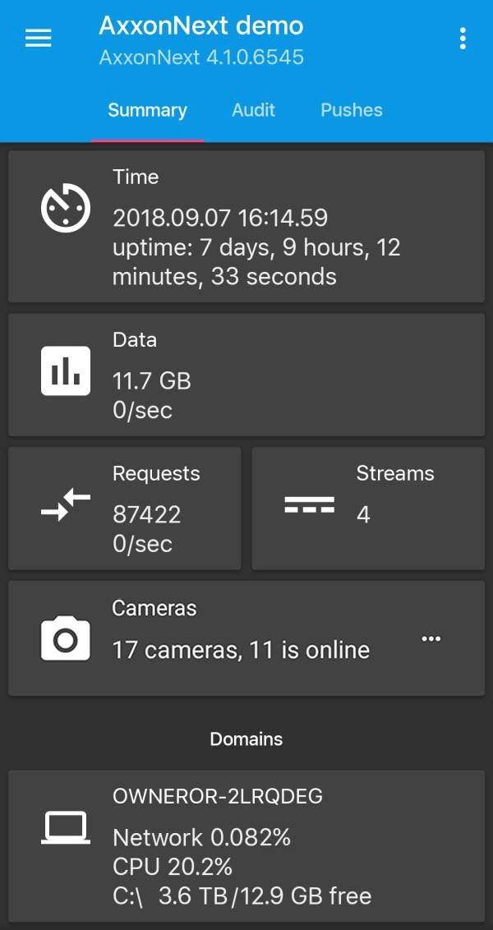Expand camera options with ellipsis button
The height and width of the screenshot is (930, 493).
(431, 639)
